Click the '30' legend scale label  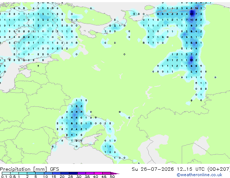pos(79,177)
